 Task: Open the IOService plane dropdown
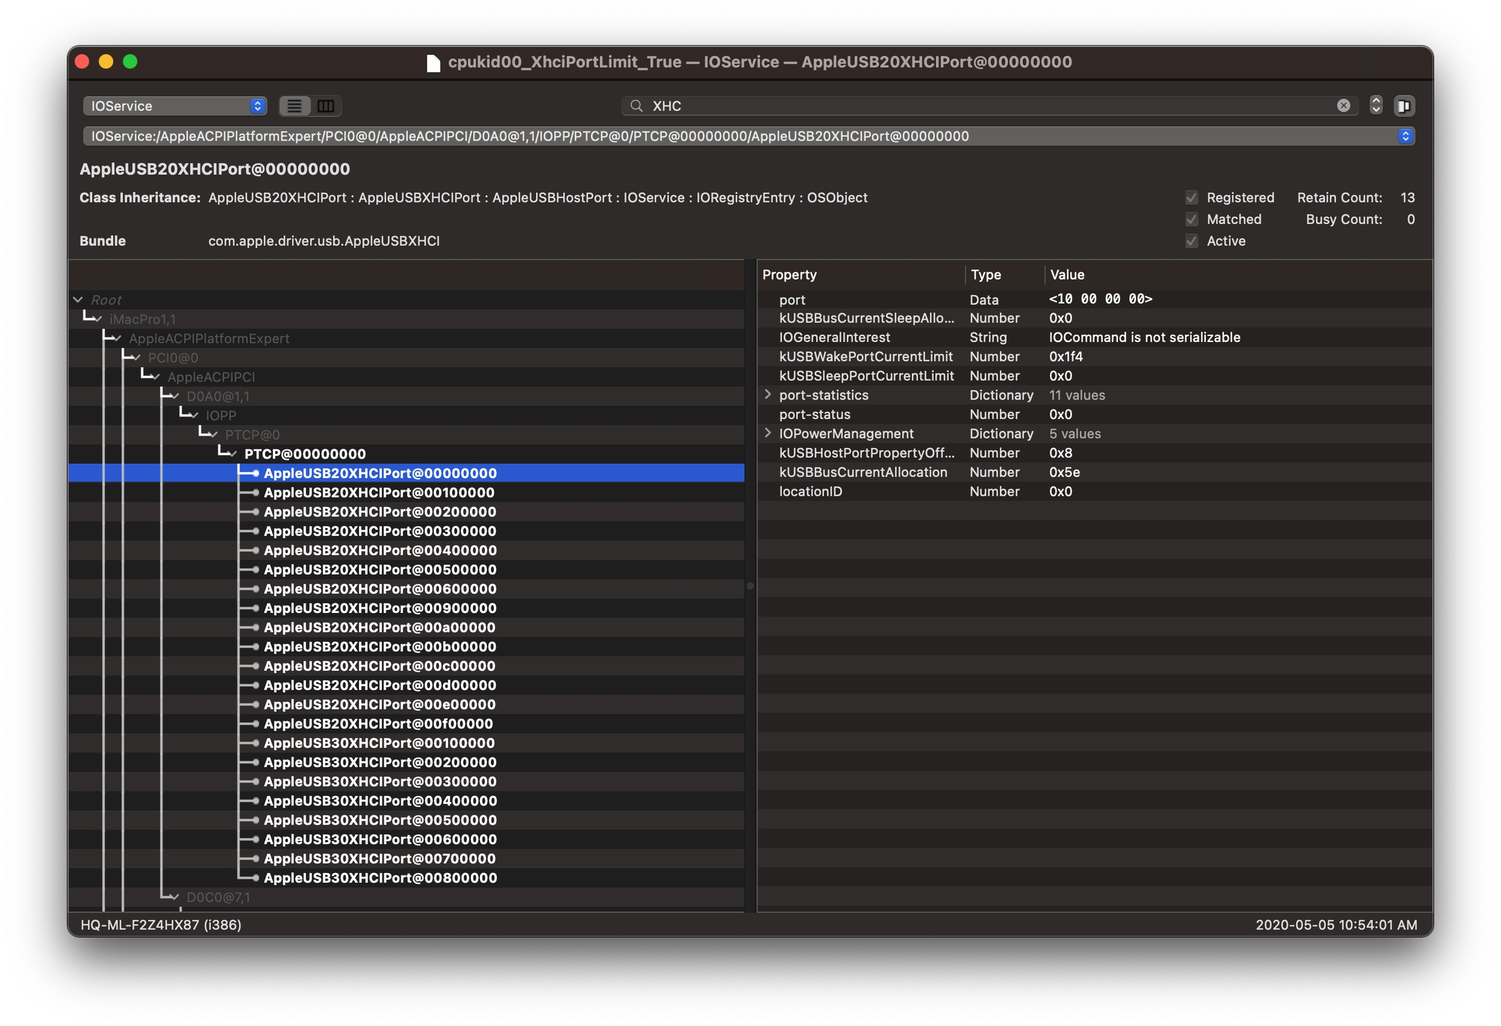click(175, 106)
